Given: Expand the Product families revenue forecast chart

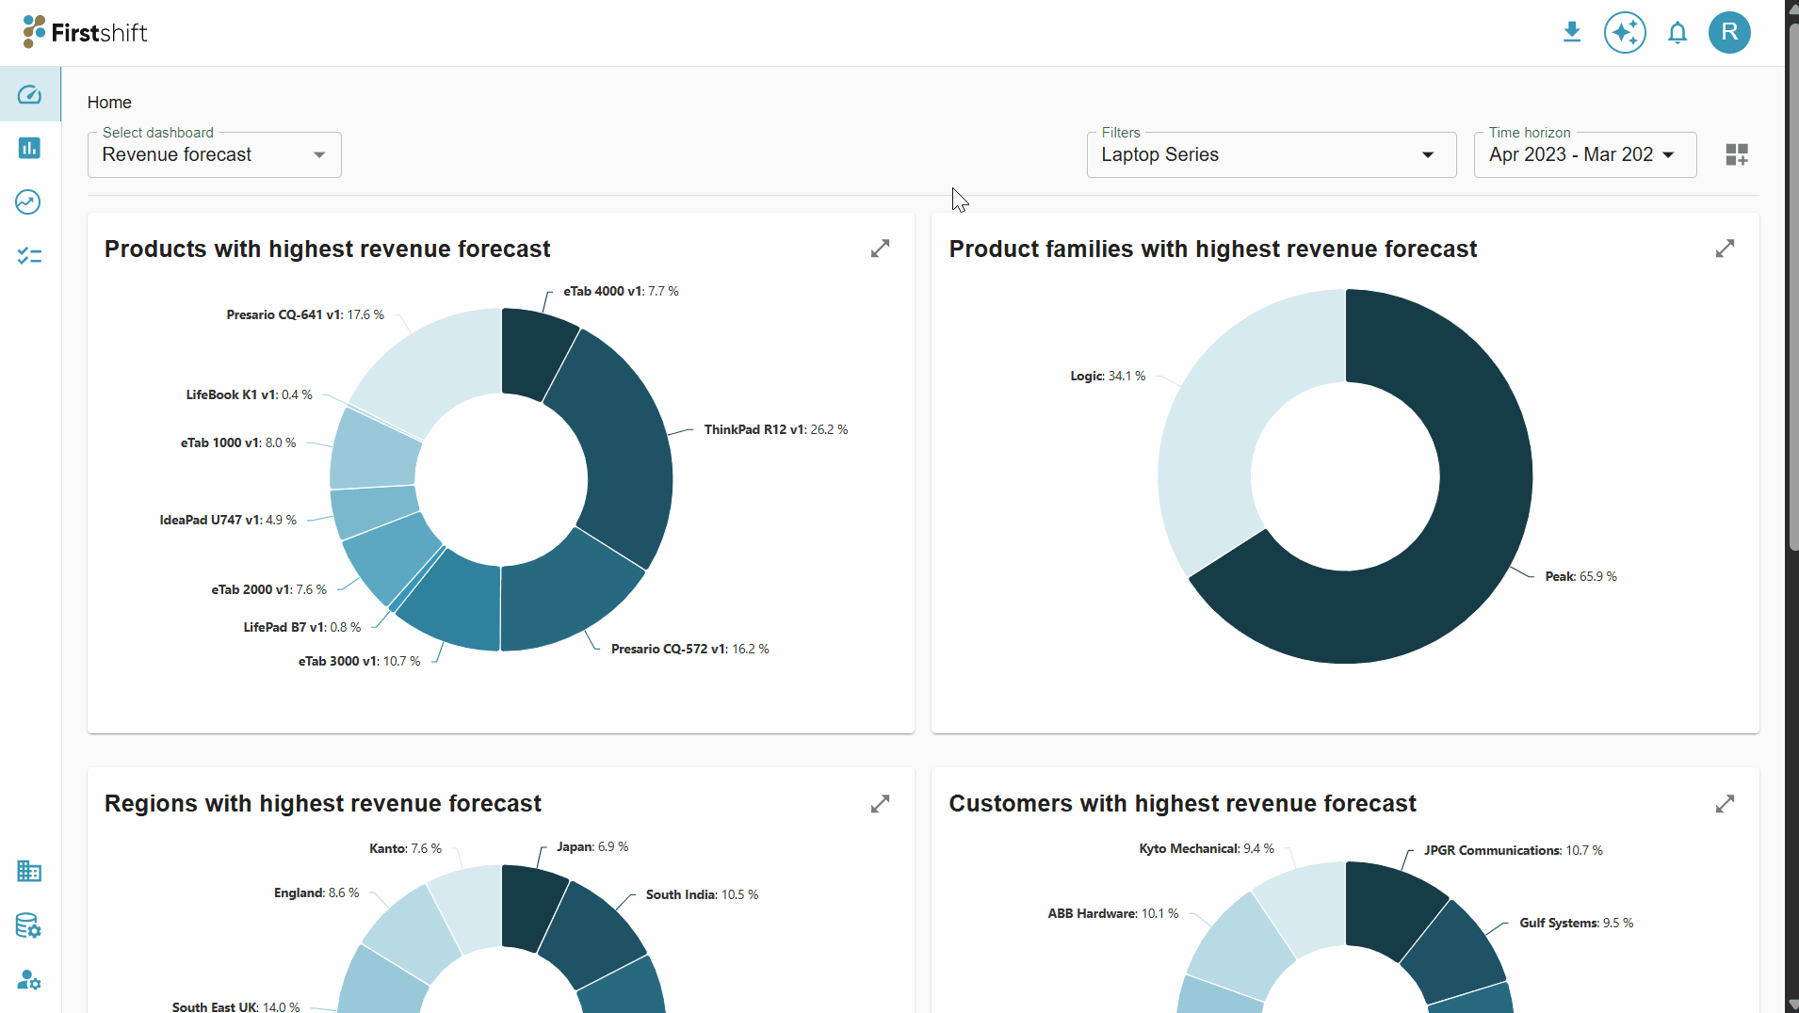Looking at the screenshot, I should [x=1725, y=249].
